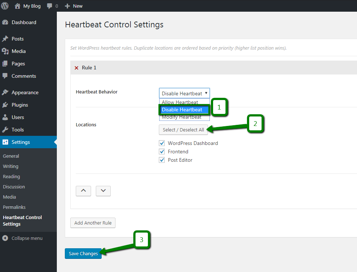Viewport: 357px width, 272px height.
Task: Click the Plugins plug icon
Action: [5, 105]
